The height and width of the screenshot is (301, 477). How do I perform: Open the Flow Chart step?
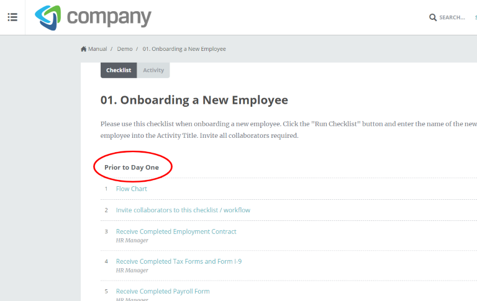(132, 189)
